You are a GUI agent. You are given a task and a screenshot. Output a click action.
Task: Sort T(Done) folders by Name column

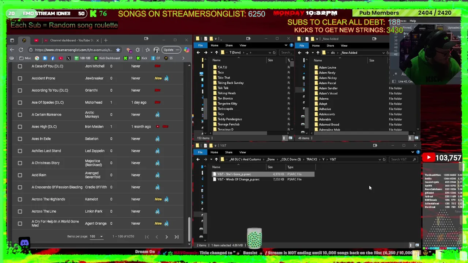coord(216,60)
